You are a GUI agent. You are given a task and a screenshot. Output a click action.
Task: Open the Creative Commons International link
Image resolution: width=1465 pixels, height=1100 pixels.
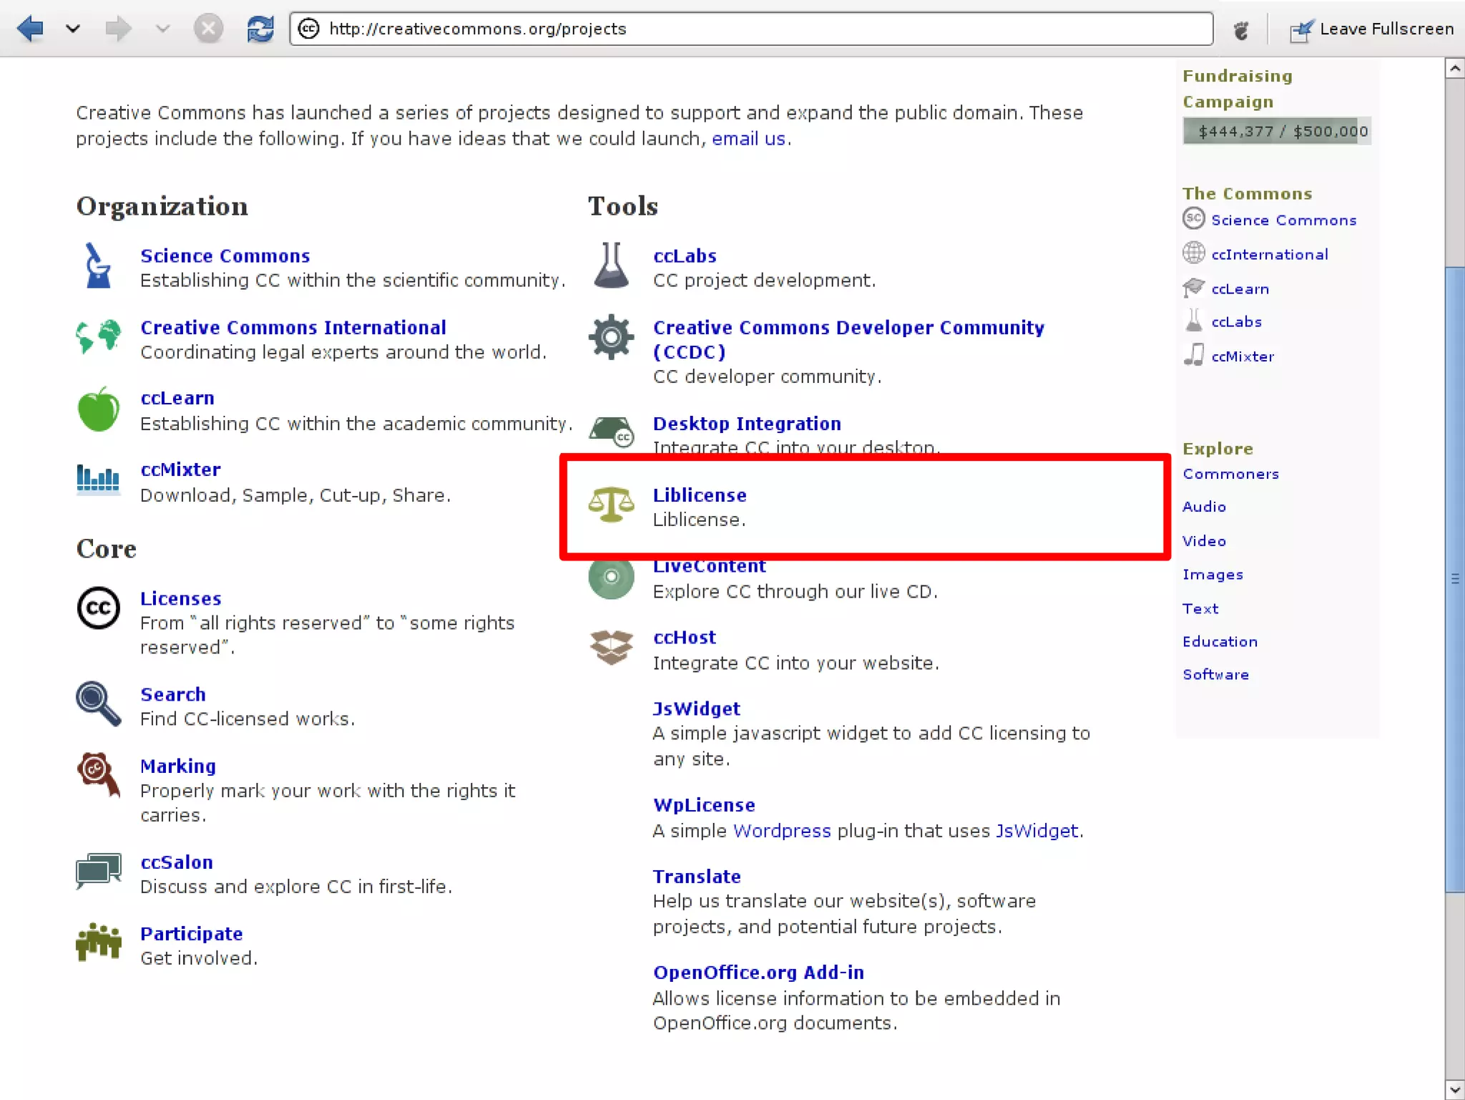tap(293, 328)
